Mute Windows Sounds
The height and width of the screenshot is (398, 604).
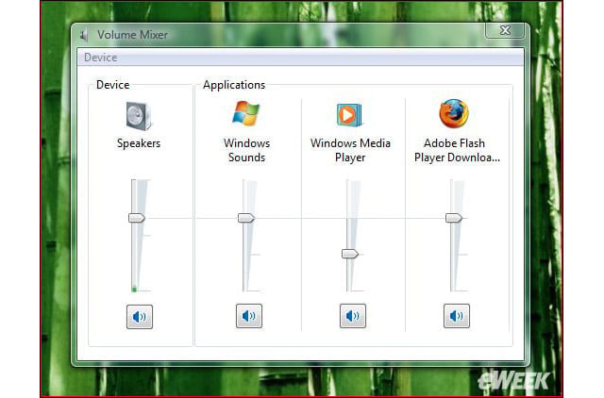[249, 316]
